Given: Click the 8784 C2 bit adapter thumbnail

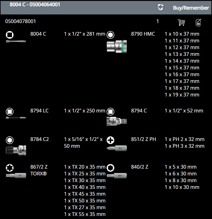Looking at the screenshot, I should click(16, 150).
